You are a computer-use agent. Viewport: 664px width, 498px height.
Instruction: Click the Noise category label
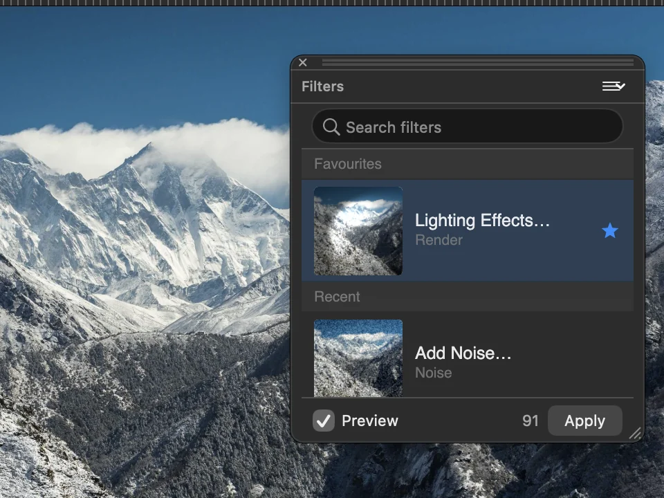pos(434,373)
